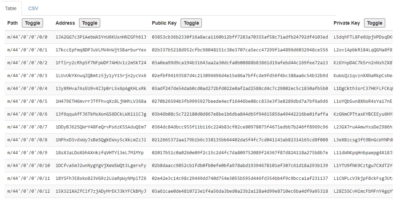Toggle the Path column

coord(32,23)
